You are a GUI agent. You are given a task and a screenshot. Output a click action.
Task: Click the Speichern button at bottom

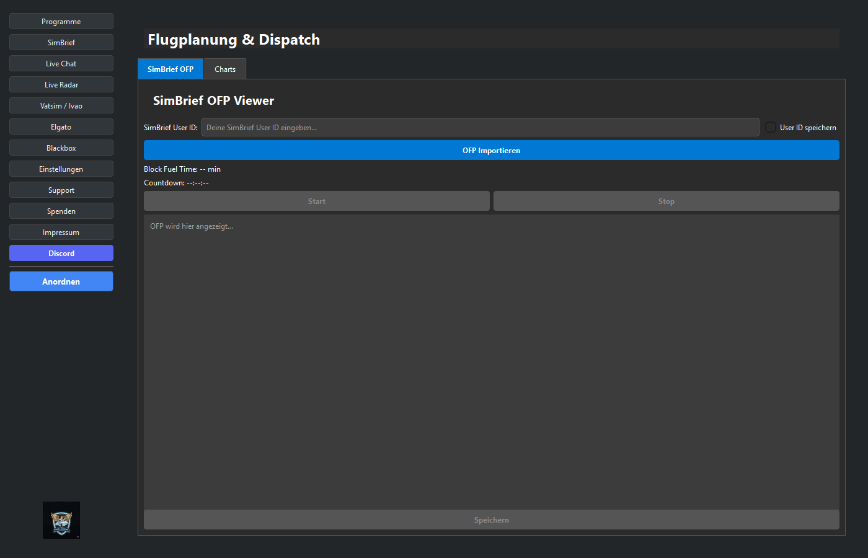click(491, 520)
